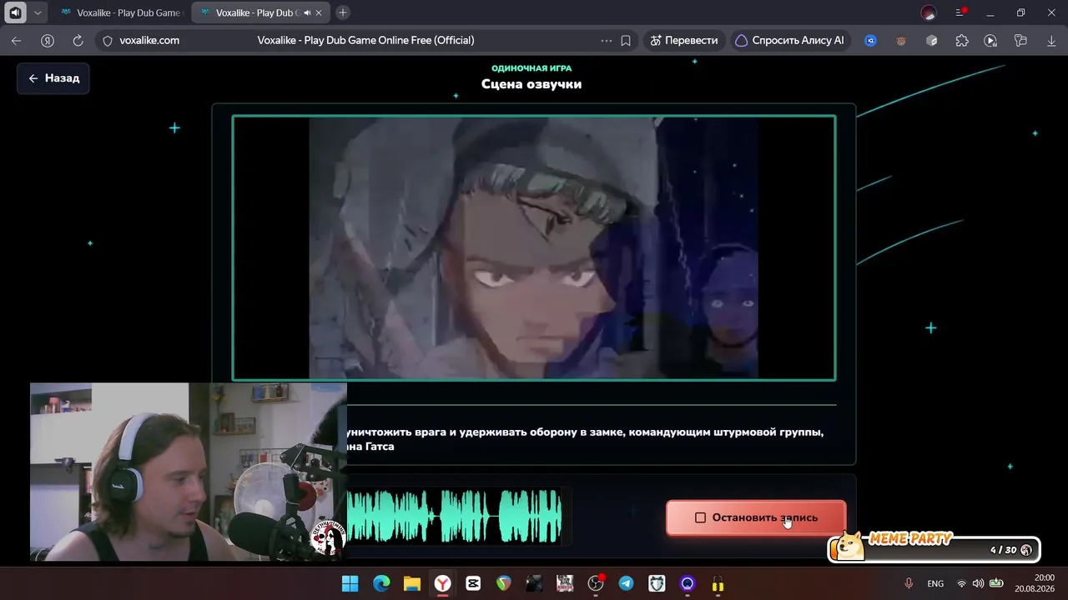Open Telegram from the taskbar

coord(626,583)
